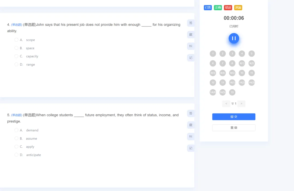Open answer tab 答 for question 5
This screenshot has height=191, width=294.
[x=191, y=113]
